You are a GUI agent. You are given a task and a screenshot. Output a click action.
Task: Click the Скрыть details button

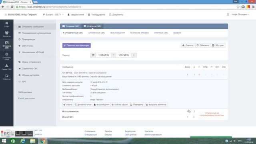[x=68, y=105]
